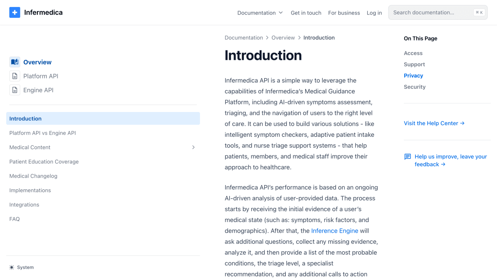Screen dimensions: 497x279
Task: Open the Medical Changelog page
Action: 34,176
